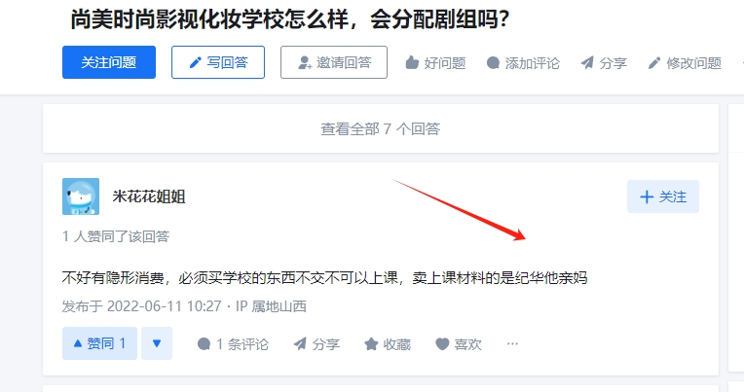Expand the 1 条评论 comments section
744x392 pixels.
[233, 344]
